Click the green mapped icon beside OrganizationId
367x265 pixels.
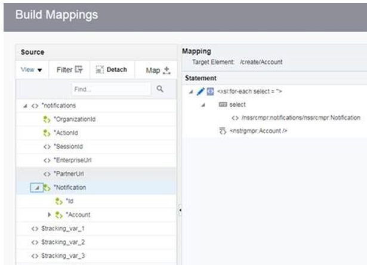(x=47, y=119)
